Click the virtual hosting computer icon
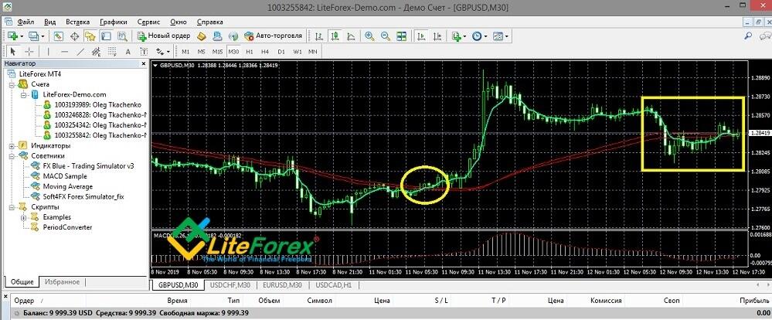This screenshot has width=772, height=320. point(218,36)
